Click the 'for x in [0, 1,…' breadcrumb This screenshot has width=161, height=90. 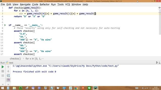pyautogui.click(x=34, y=59)
